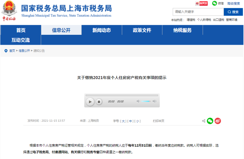244x159 pixels.
Task: Open 信息公开 navigation tab
Action: point(61,30)
